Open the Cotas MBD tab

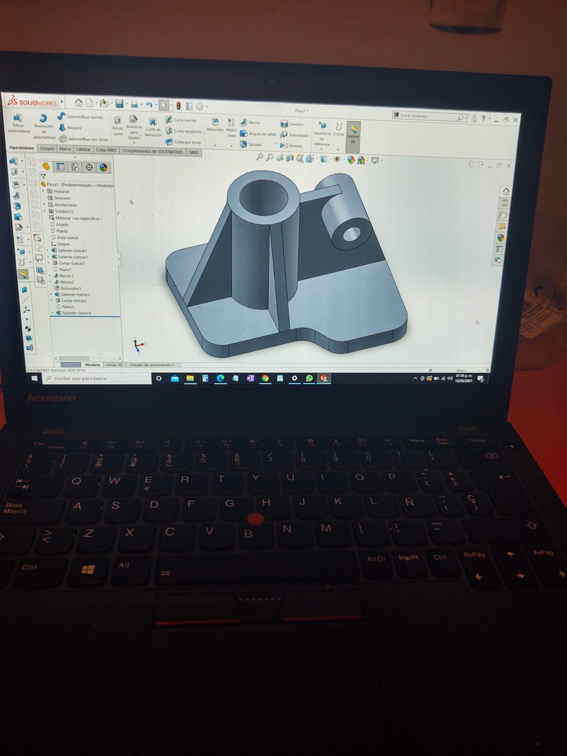click(x=106, y=150)
